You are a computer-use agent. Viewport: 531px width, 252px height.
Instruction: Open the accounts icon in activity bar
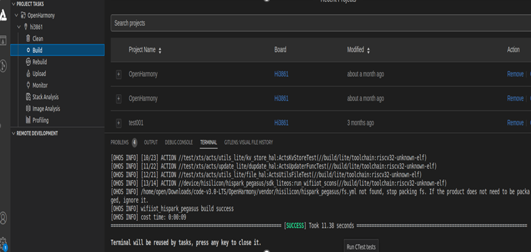(x=3, y=218)
